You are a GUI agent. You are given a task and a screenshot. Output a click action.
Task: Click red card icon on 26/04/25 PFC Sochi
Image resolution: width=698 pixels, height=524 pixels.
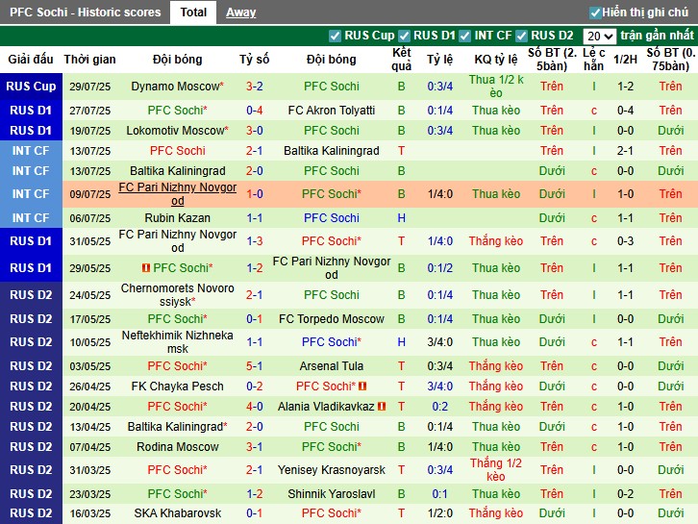pyautogui.click(x=362, y=386)
